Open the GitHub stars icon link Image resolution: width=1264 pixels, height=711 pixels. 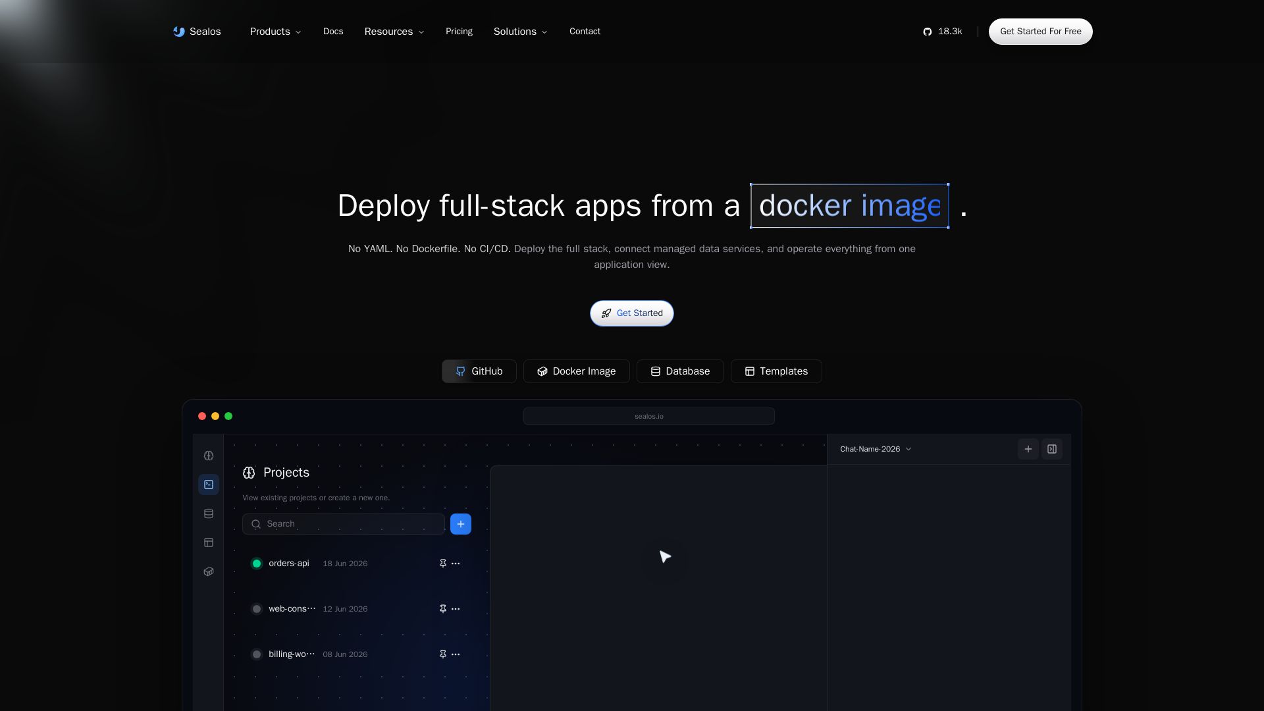(928, 32)
